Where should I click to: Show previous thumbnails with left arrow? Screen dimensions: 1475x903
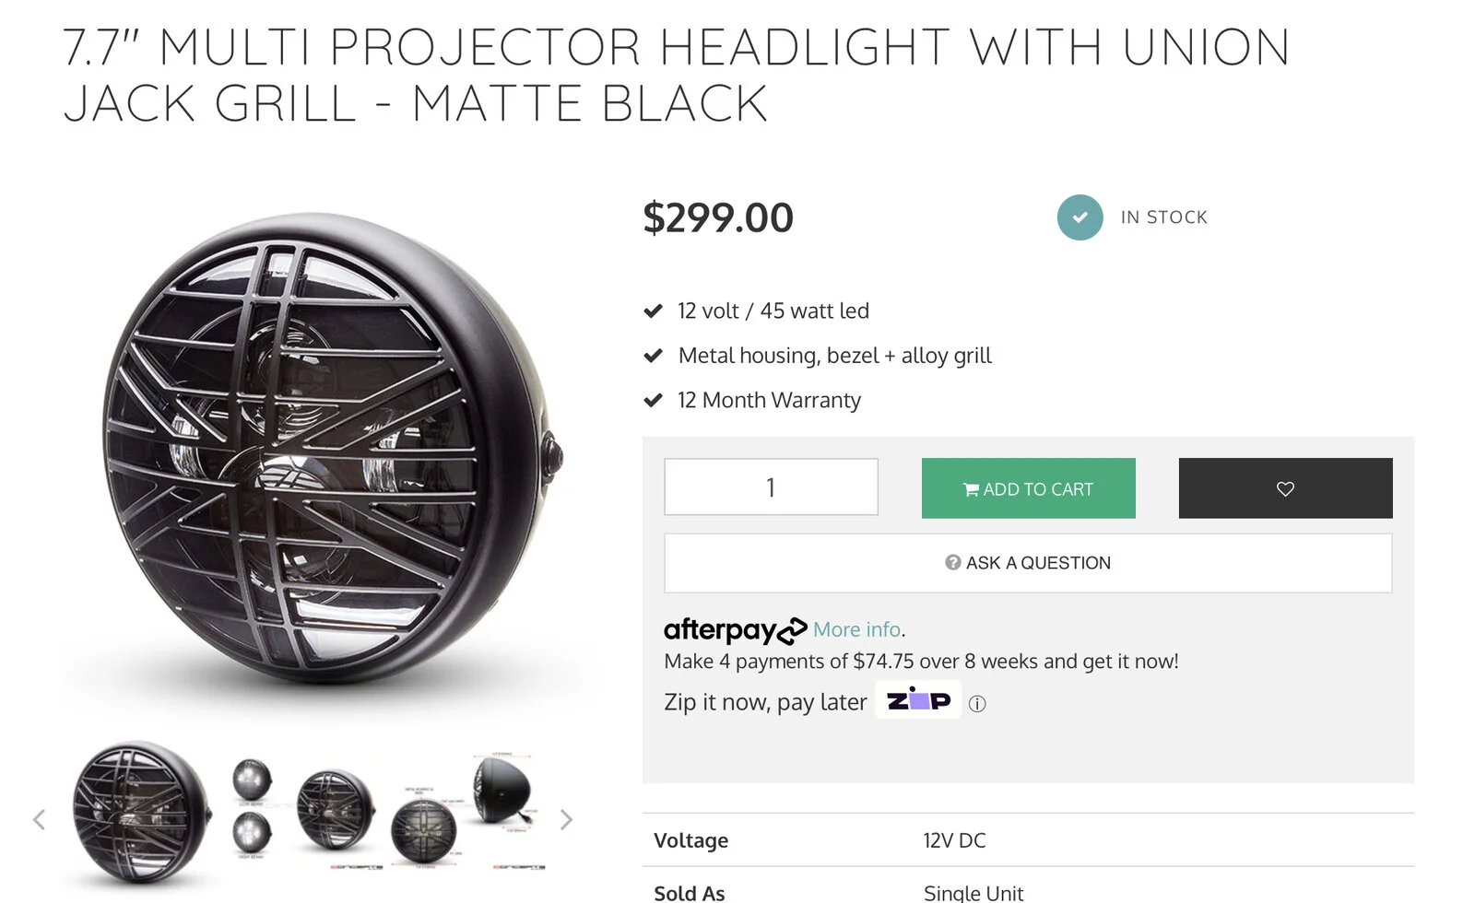[x=39, y=819]
